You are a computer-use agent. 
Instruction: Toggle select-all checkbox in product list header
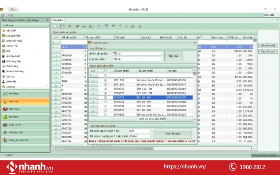106,71
